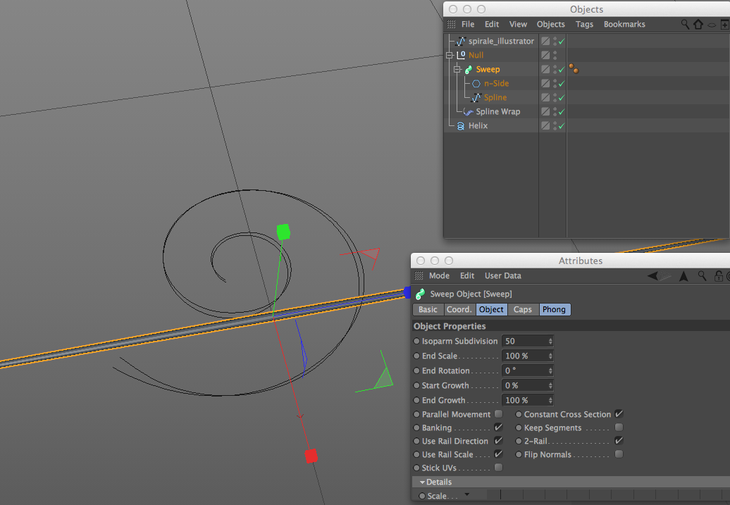The width and height of the screenshot is (730, 505).
Task: Click the n-Side spline icon
Action: coord(476,83)
